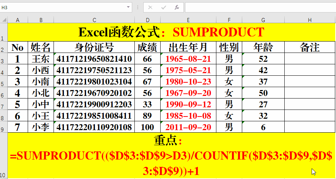This screenshot has height=179, width=336.
Task: Select row 9 header
Action: pos(4,127)
